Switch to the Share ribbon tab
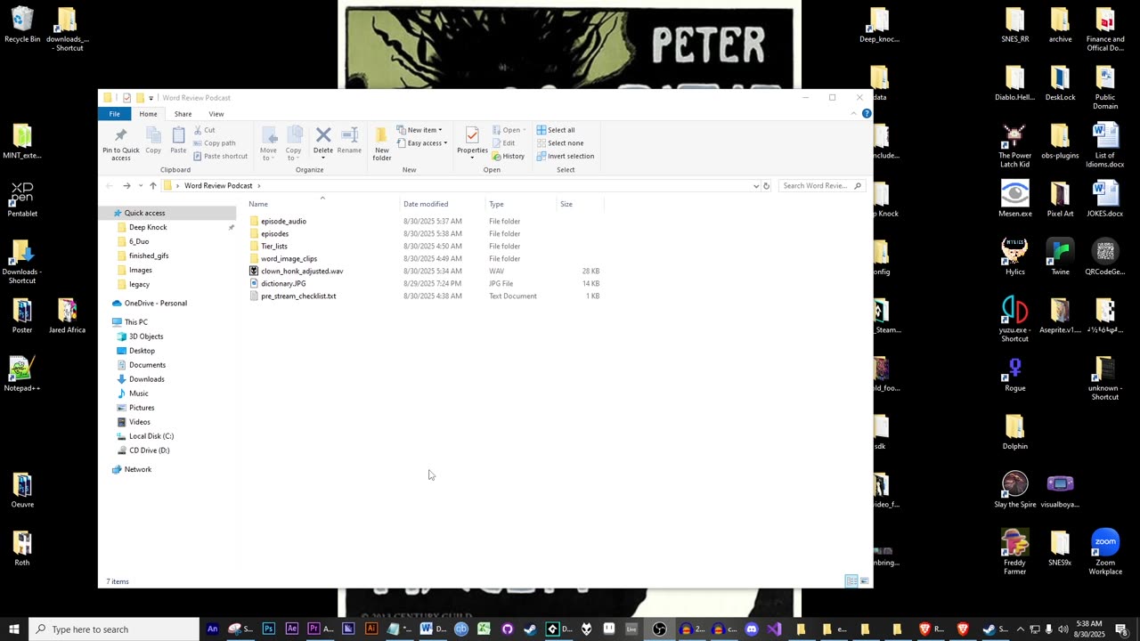1140x641 pixels. [183, 114]
